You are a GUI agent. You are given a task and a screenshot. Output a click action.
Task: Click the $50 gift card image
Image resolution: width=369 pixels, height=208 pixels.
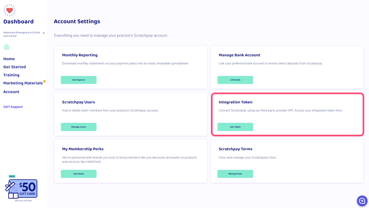tap(21, 189)
